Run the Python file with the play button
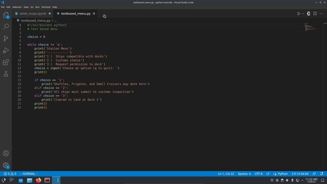The height and width of the screenshot is (184, 327). pyautogui.click(x=298, y=14)
